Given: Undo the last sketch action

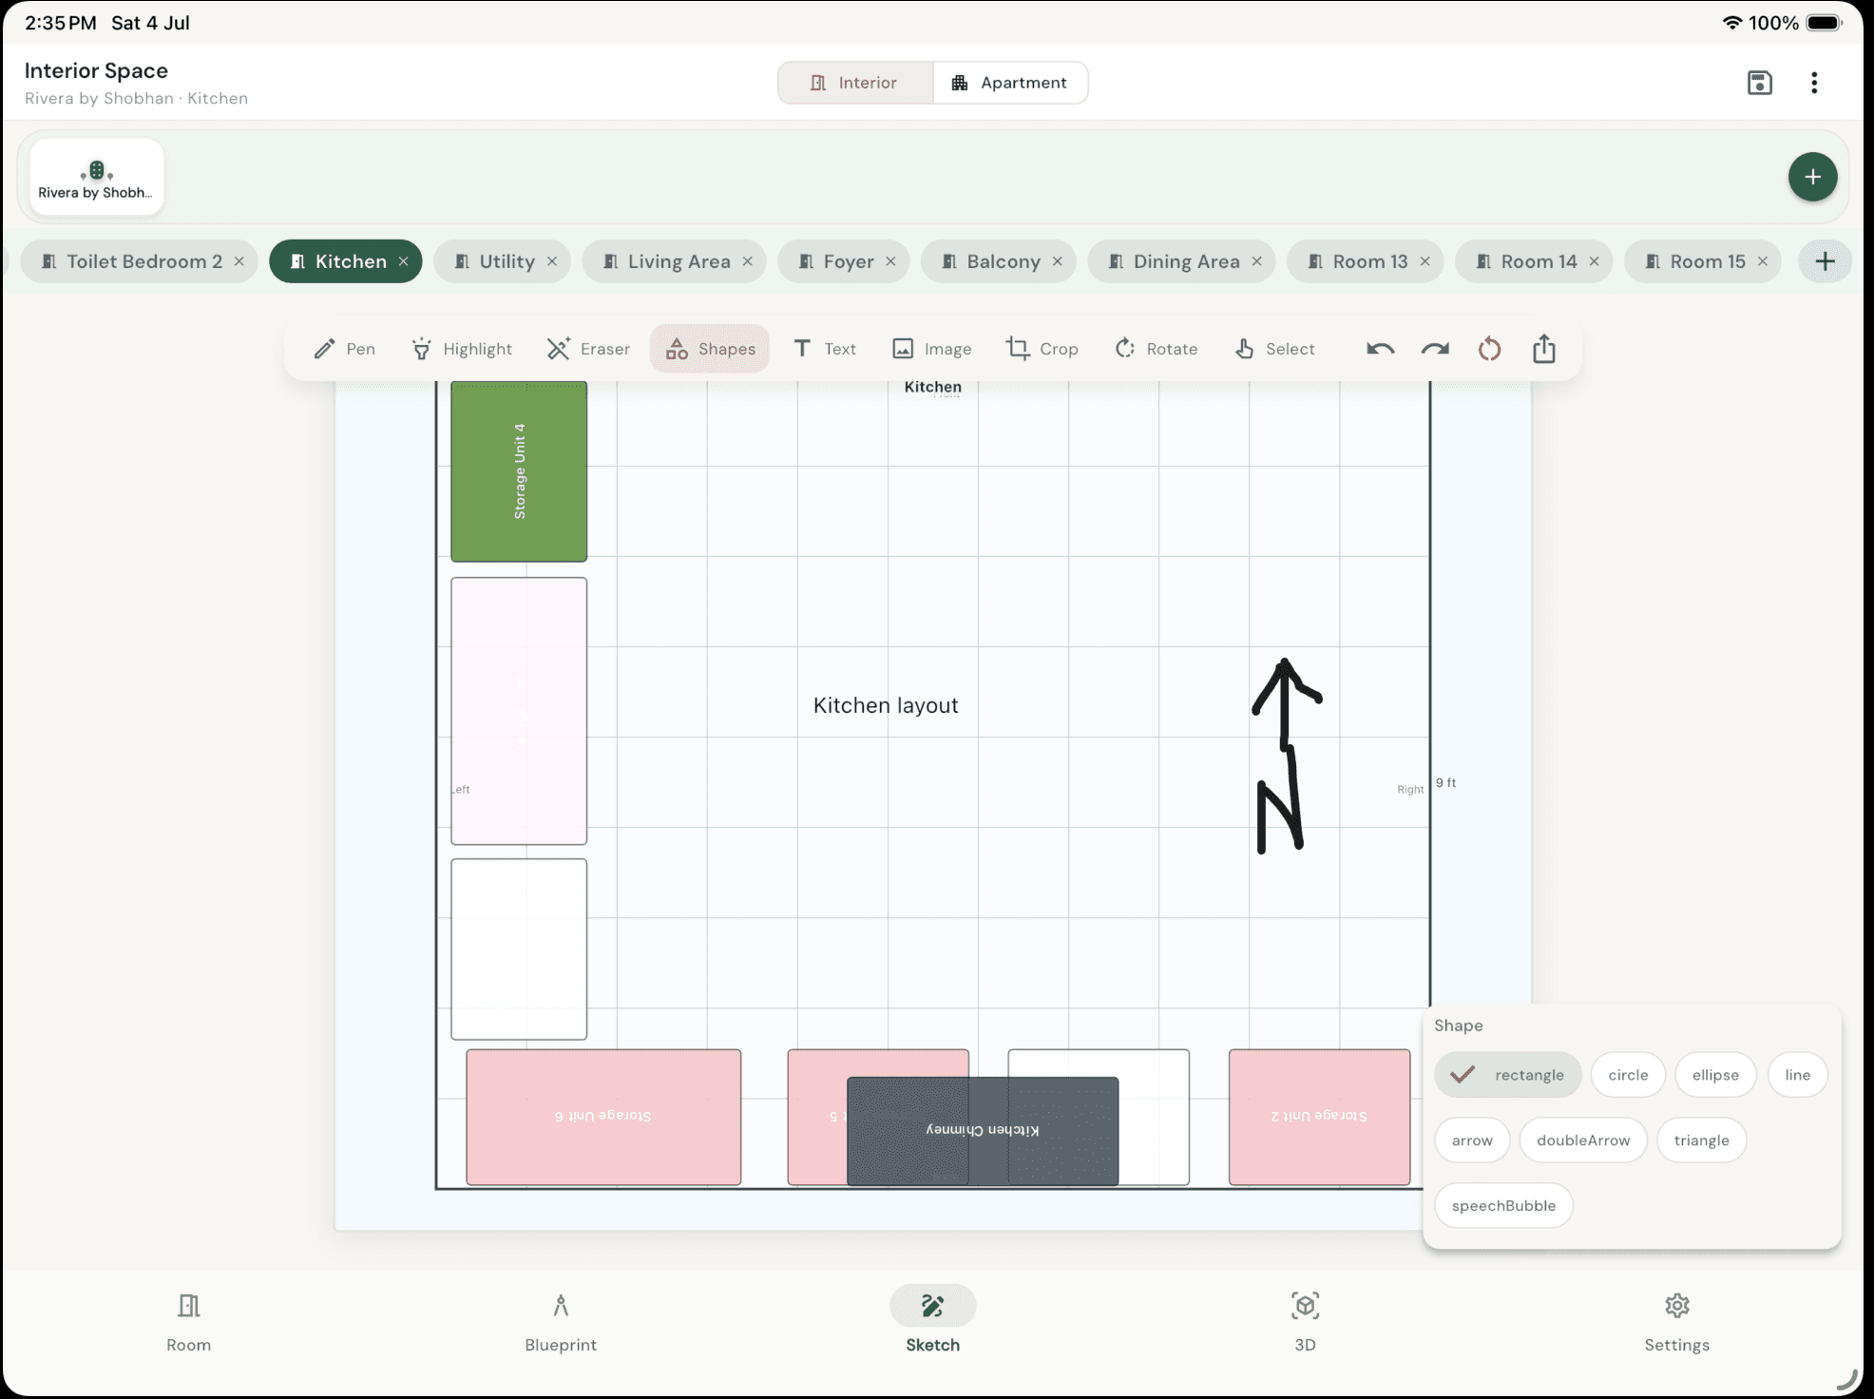Looking at the screenshot, I should [1381, 349].
